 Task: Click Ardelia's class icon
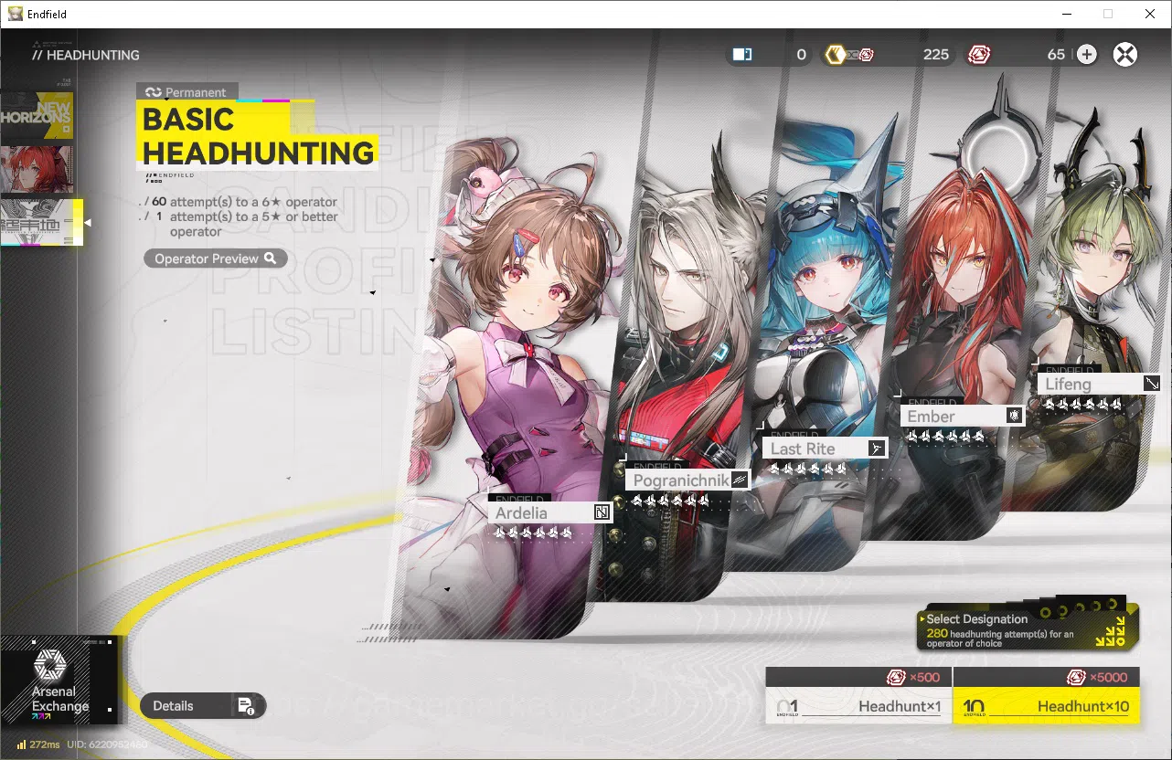point(602,512)
